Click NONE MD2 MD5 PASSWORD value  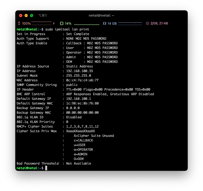click(x=86, y=39)
